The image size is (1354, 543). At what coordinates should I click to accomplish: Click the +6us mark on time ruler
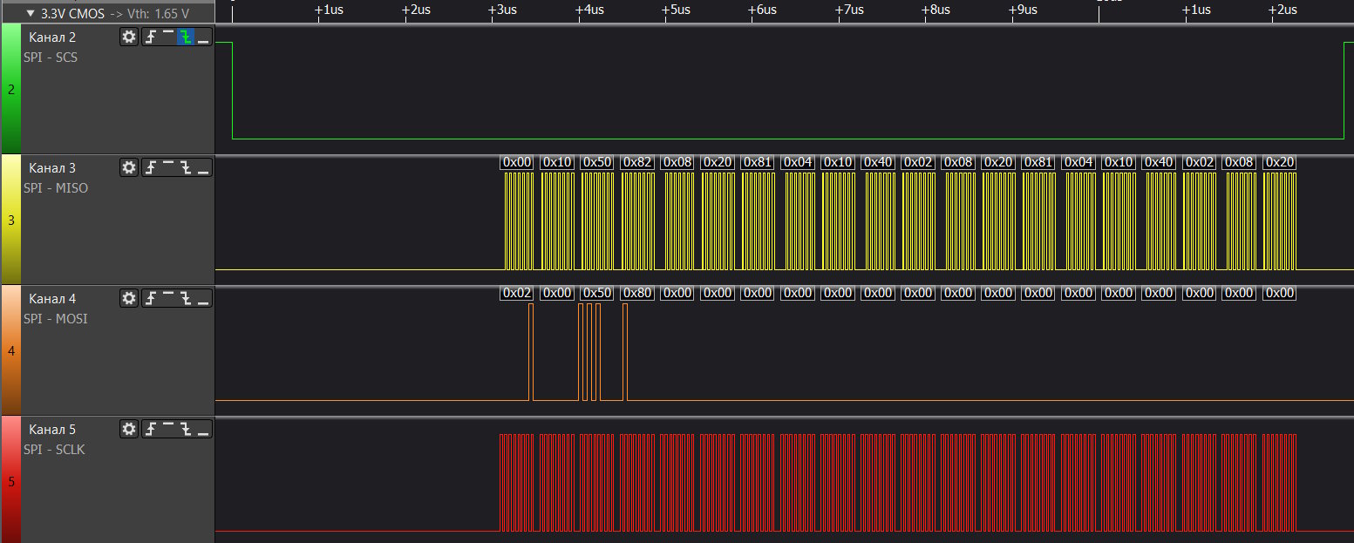[x=761, y=10]
